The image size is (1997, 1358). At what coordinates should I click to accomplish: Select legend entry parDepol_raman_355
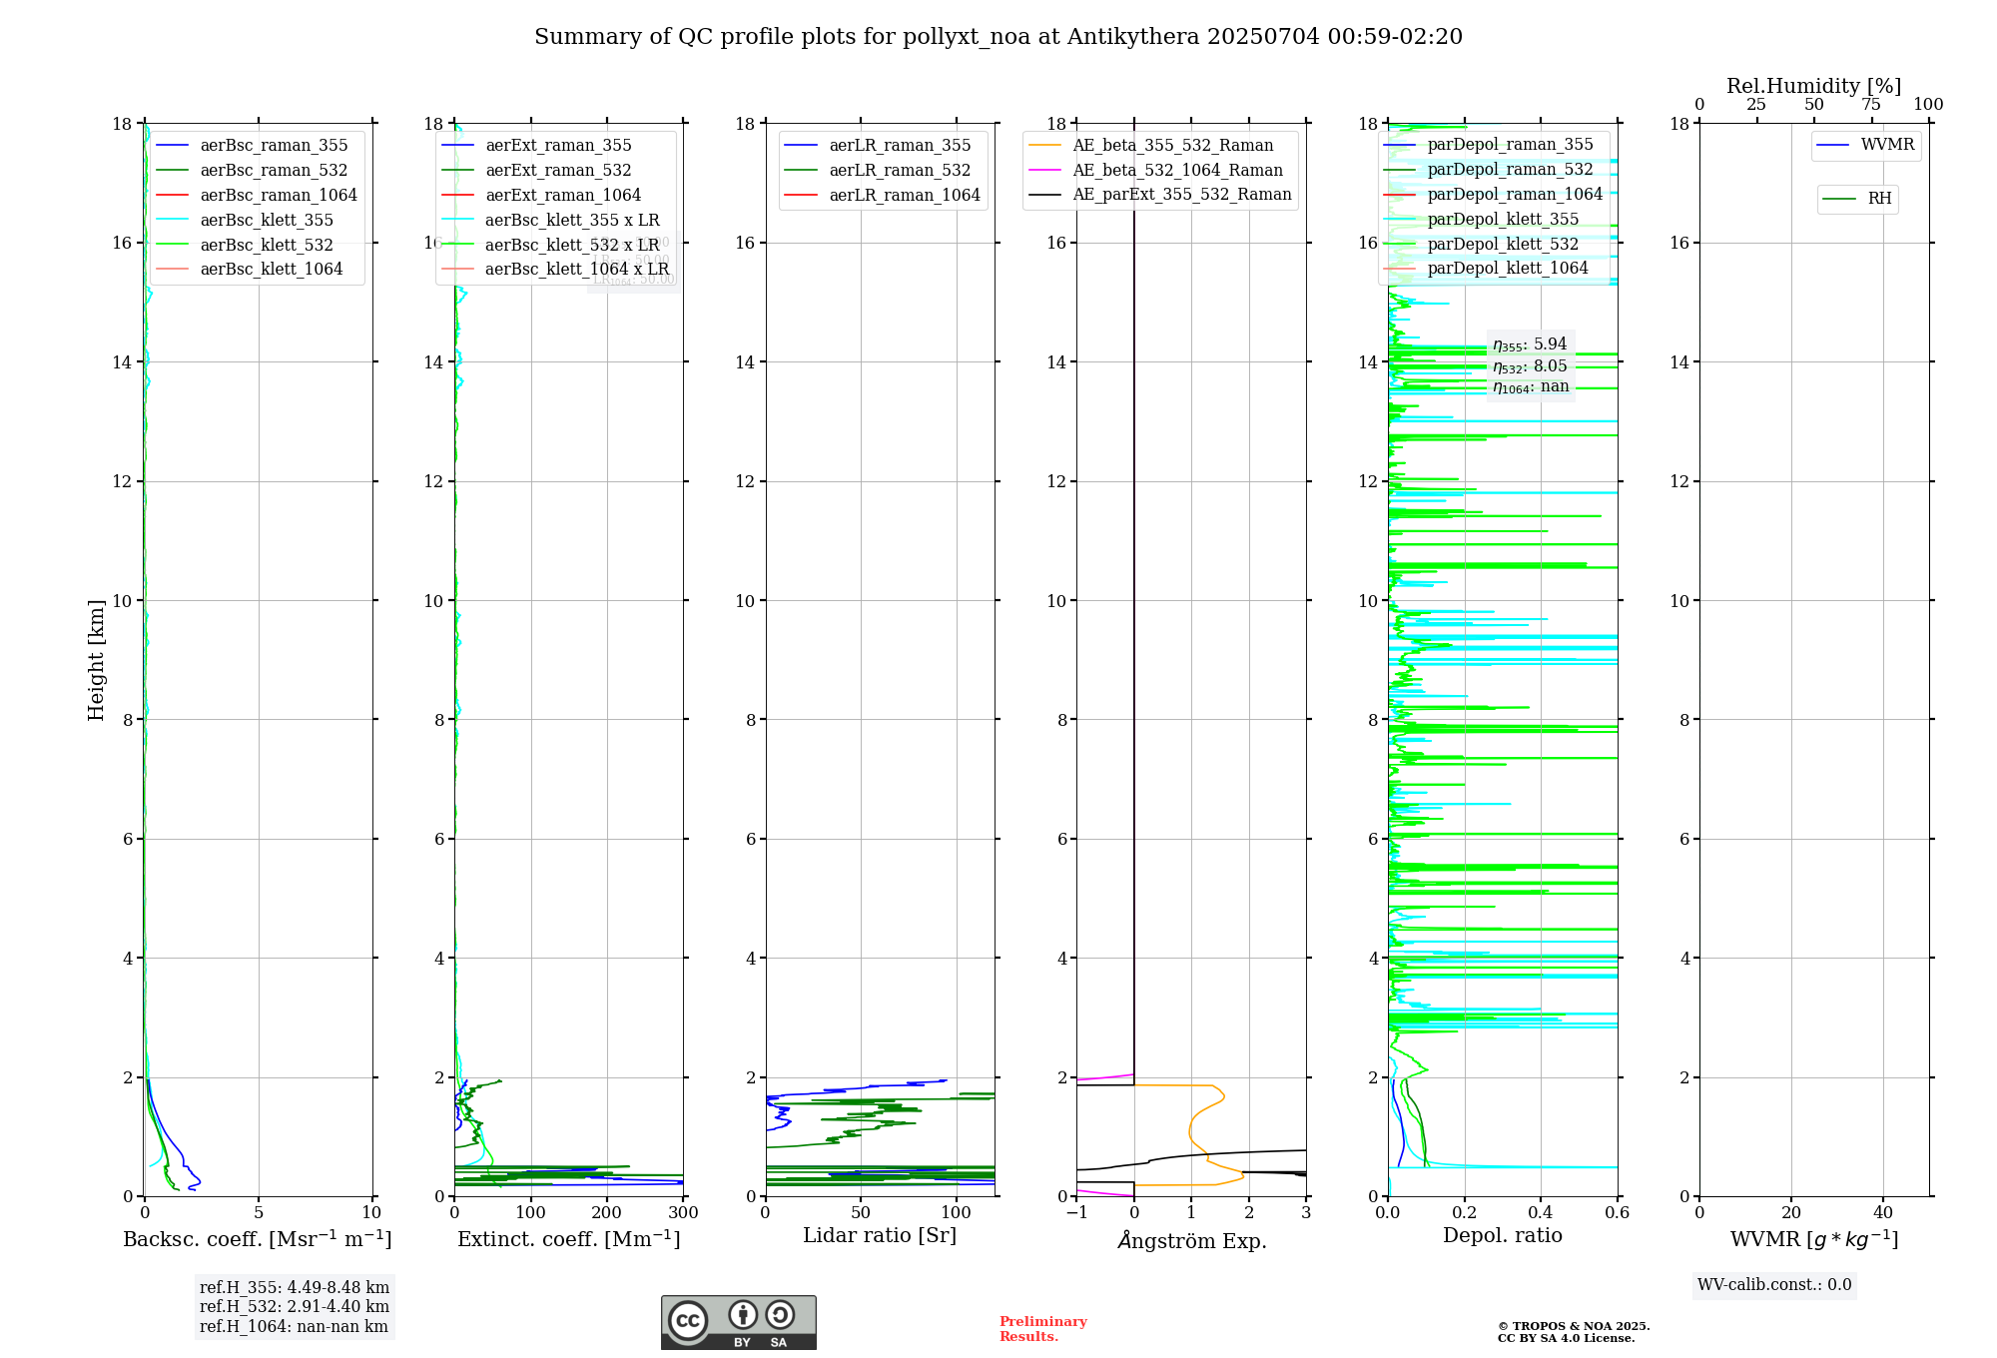(x=1489, y=145)
